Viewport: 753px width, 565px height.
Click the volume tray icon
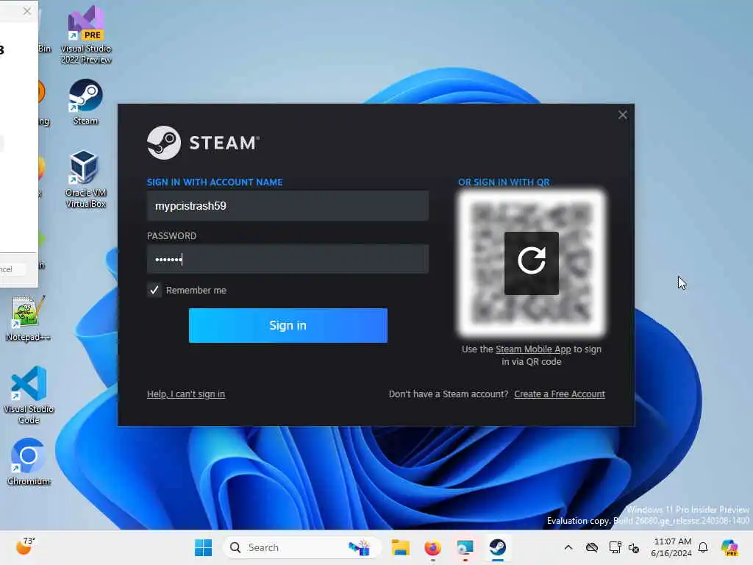[x=634, y=548]
